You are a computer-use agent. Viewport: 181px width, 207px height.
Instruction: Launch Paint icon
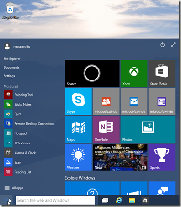(8, 114)
